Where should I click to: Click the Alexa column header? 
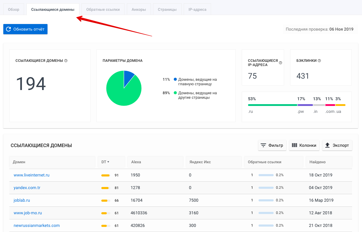click(x=155, y=162)
